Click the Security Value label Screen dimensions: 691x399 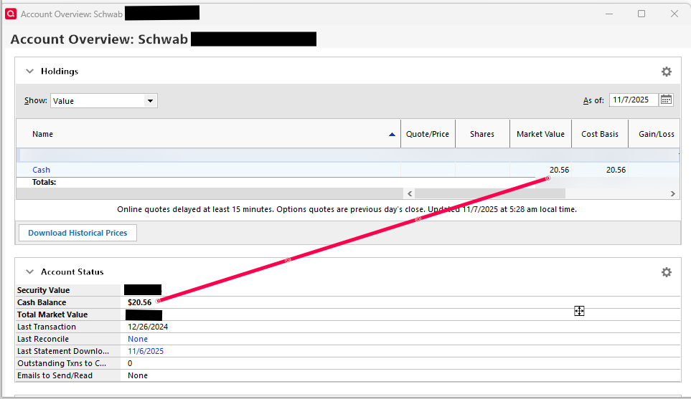click(43, 290)
